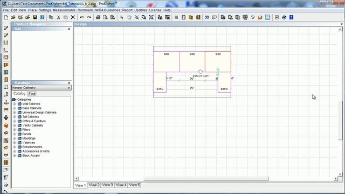The height and width of the screenshot is (194, 345).
Task: Click the vertical green resize arrow handle
Action: coord(218,72)
